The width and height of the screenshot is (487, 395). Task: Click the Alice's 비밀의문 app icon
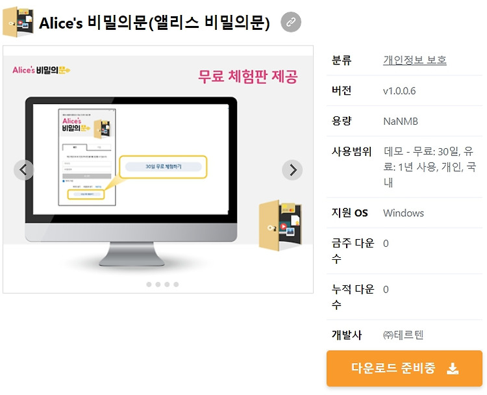click(18, 22)
